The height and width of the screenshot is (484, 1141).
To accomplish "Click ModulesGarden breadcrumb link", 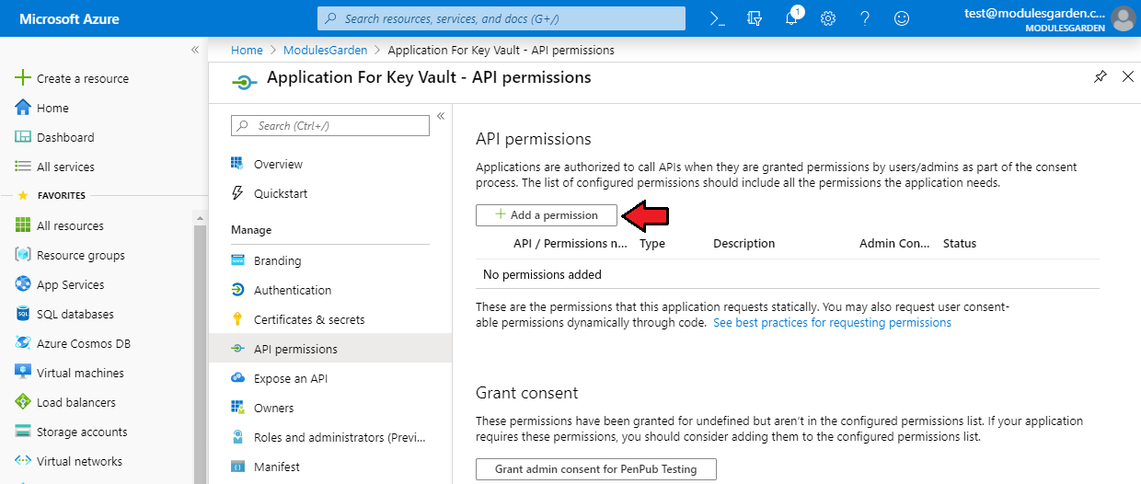I will click(325, 50).
